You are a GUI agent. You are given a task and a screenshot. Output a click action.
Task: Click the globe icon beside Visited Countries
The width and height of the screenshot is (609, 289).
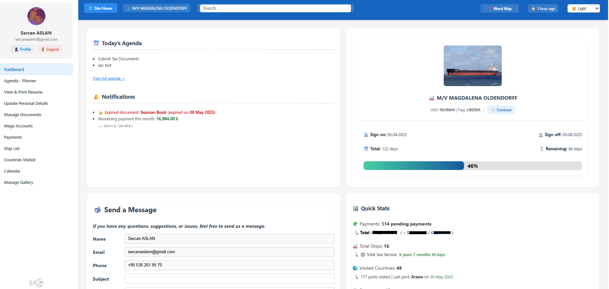pos(355,268)
